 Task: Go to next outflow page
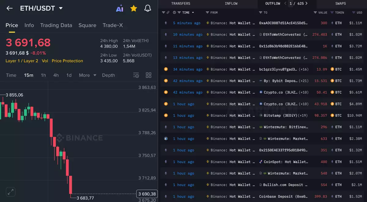[306, 3]
